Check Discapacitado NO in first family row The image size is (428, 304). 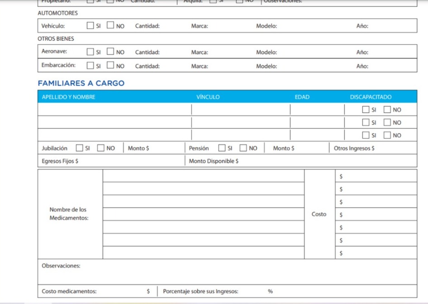387,109
